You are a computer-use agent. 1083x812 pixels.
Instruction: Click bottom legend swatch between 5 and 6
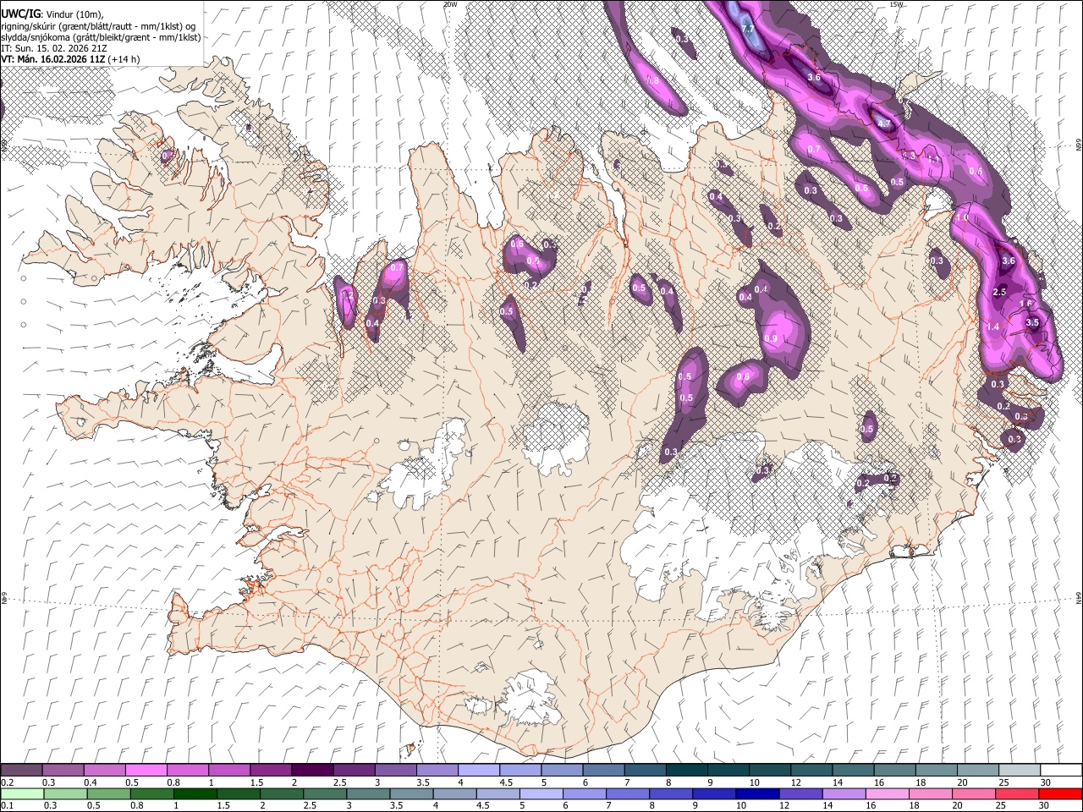[x=541, y=793]
